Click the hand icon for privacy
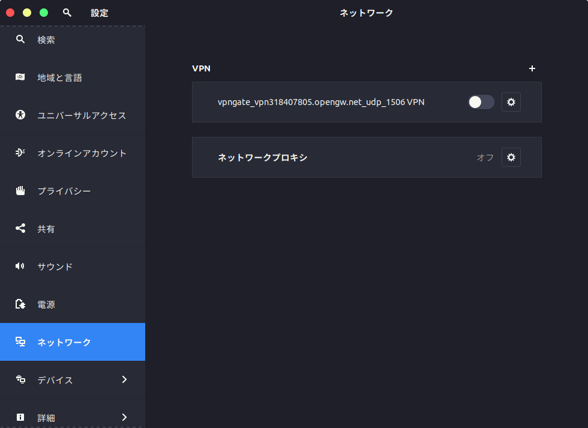Screen dimensions: 588x428 20,190
